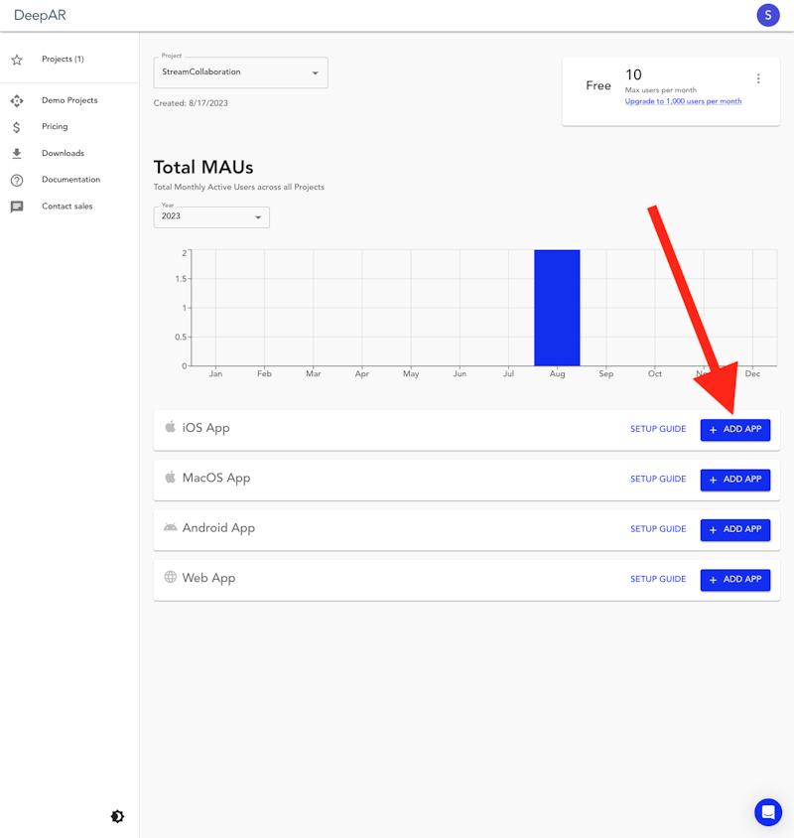Open the user avatar S menu
This screenshot has width=794, height=838.
[767, 15]
